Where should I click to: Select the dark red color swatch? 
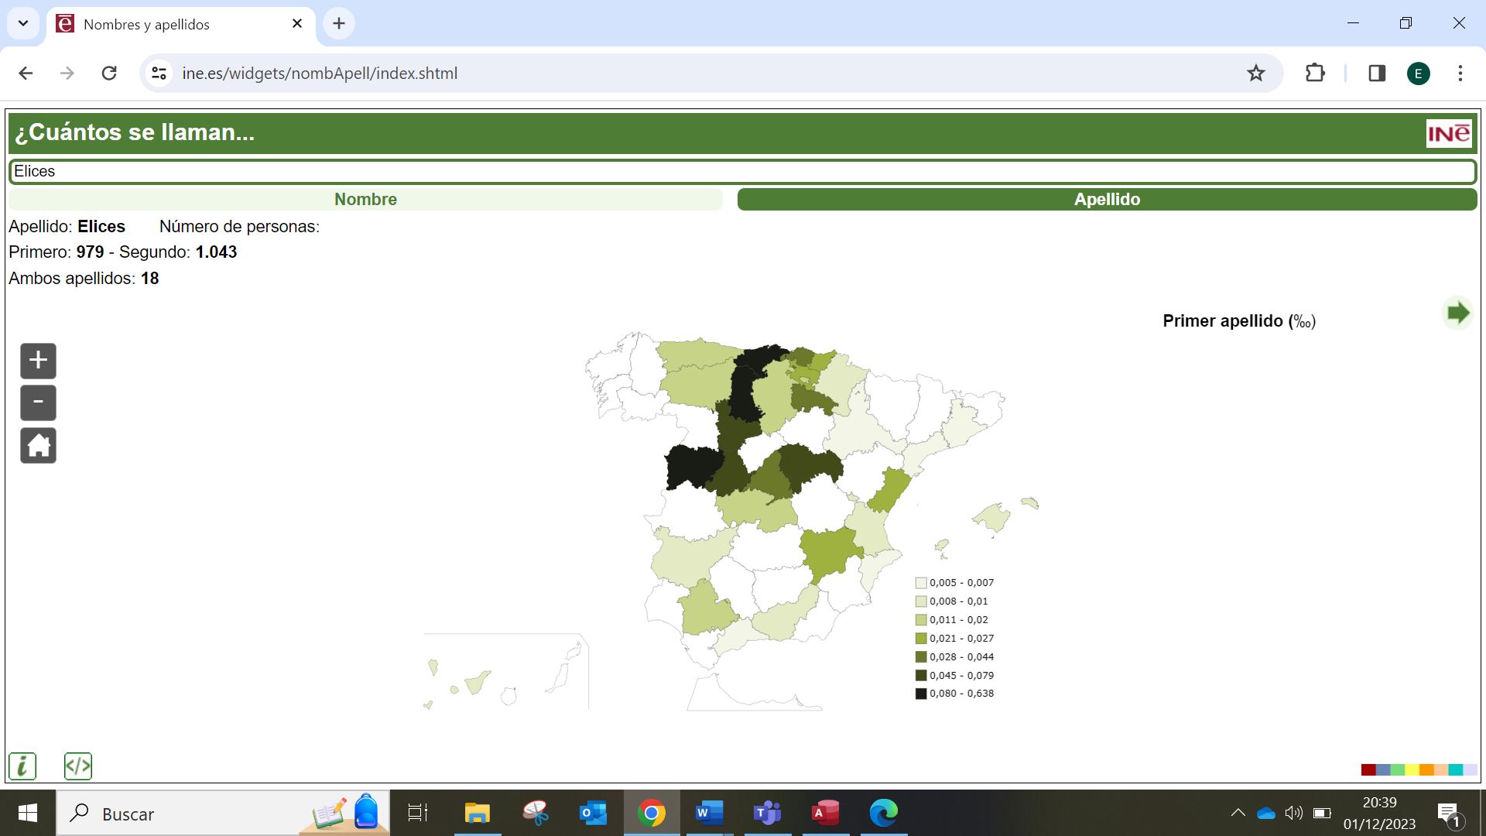tap(1368, 769)
